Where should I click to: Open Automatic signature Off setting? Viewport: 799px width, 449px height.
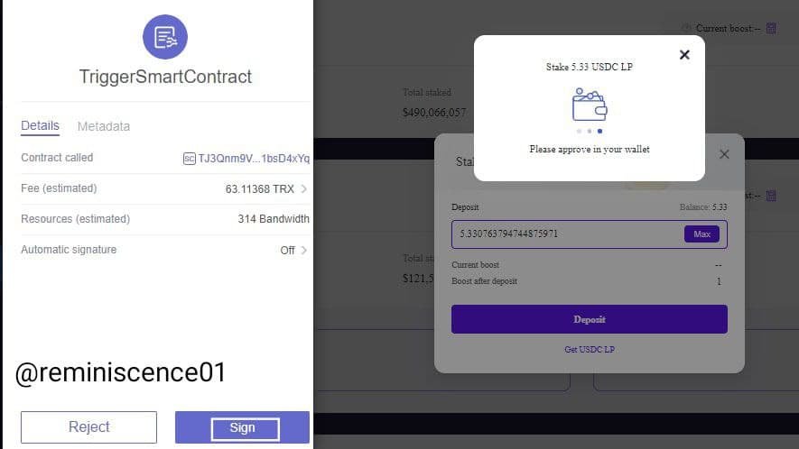pos(287,250)
